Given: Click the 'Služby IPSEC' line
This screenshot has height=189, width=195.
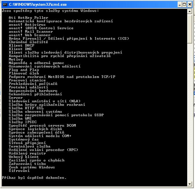Looking at the screenshot, I should (23, 122).
